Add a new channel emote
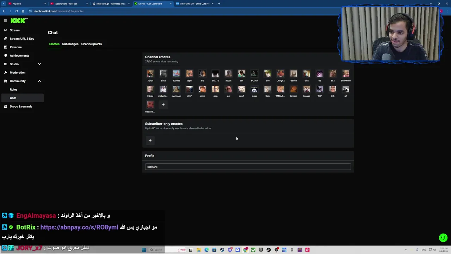The image size is (451, 254). pos(163,105)
